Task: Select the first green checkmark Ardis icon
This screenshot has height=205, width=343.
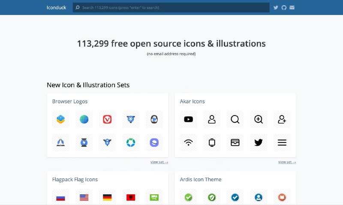Action: coord(188,197)
